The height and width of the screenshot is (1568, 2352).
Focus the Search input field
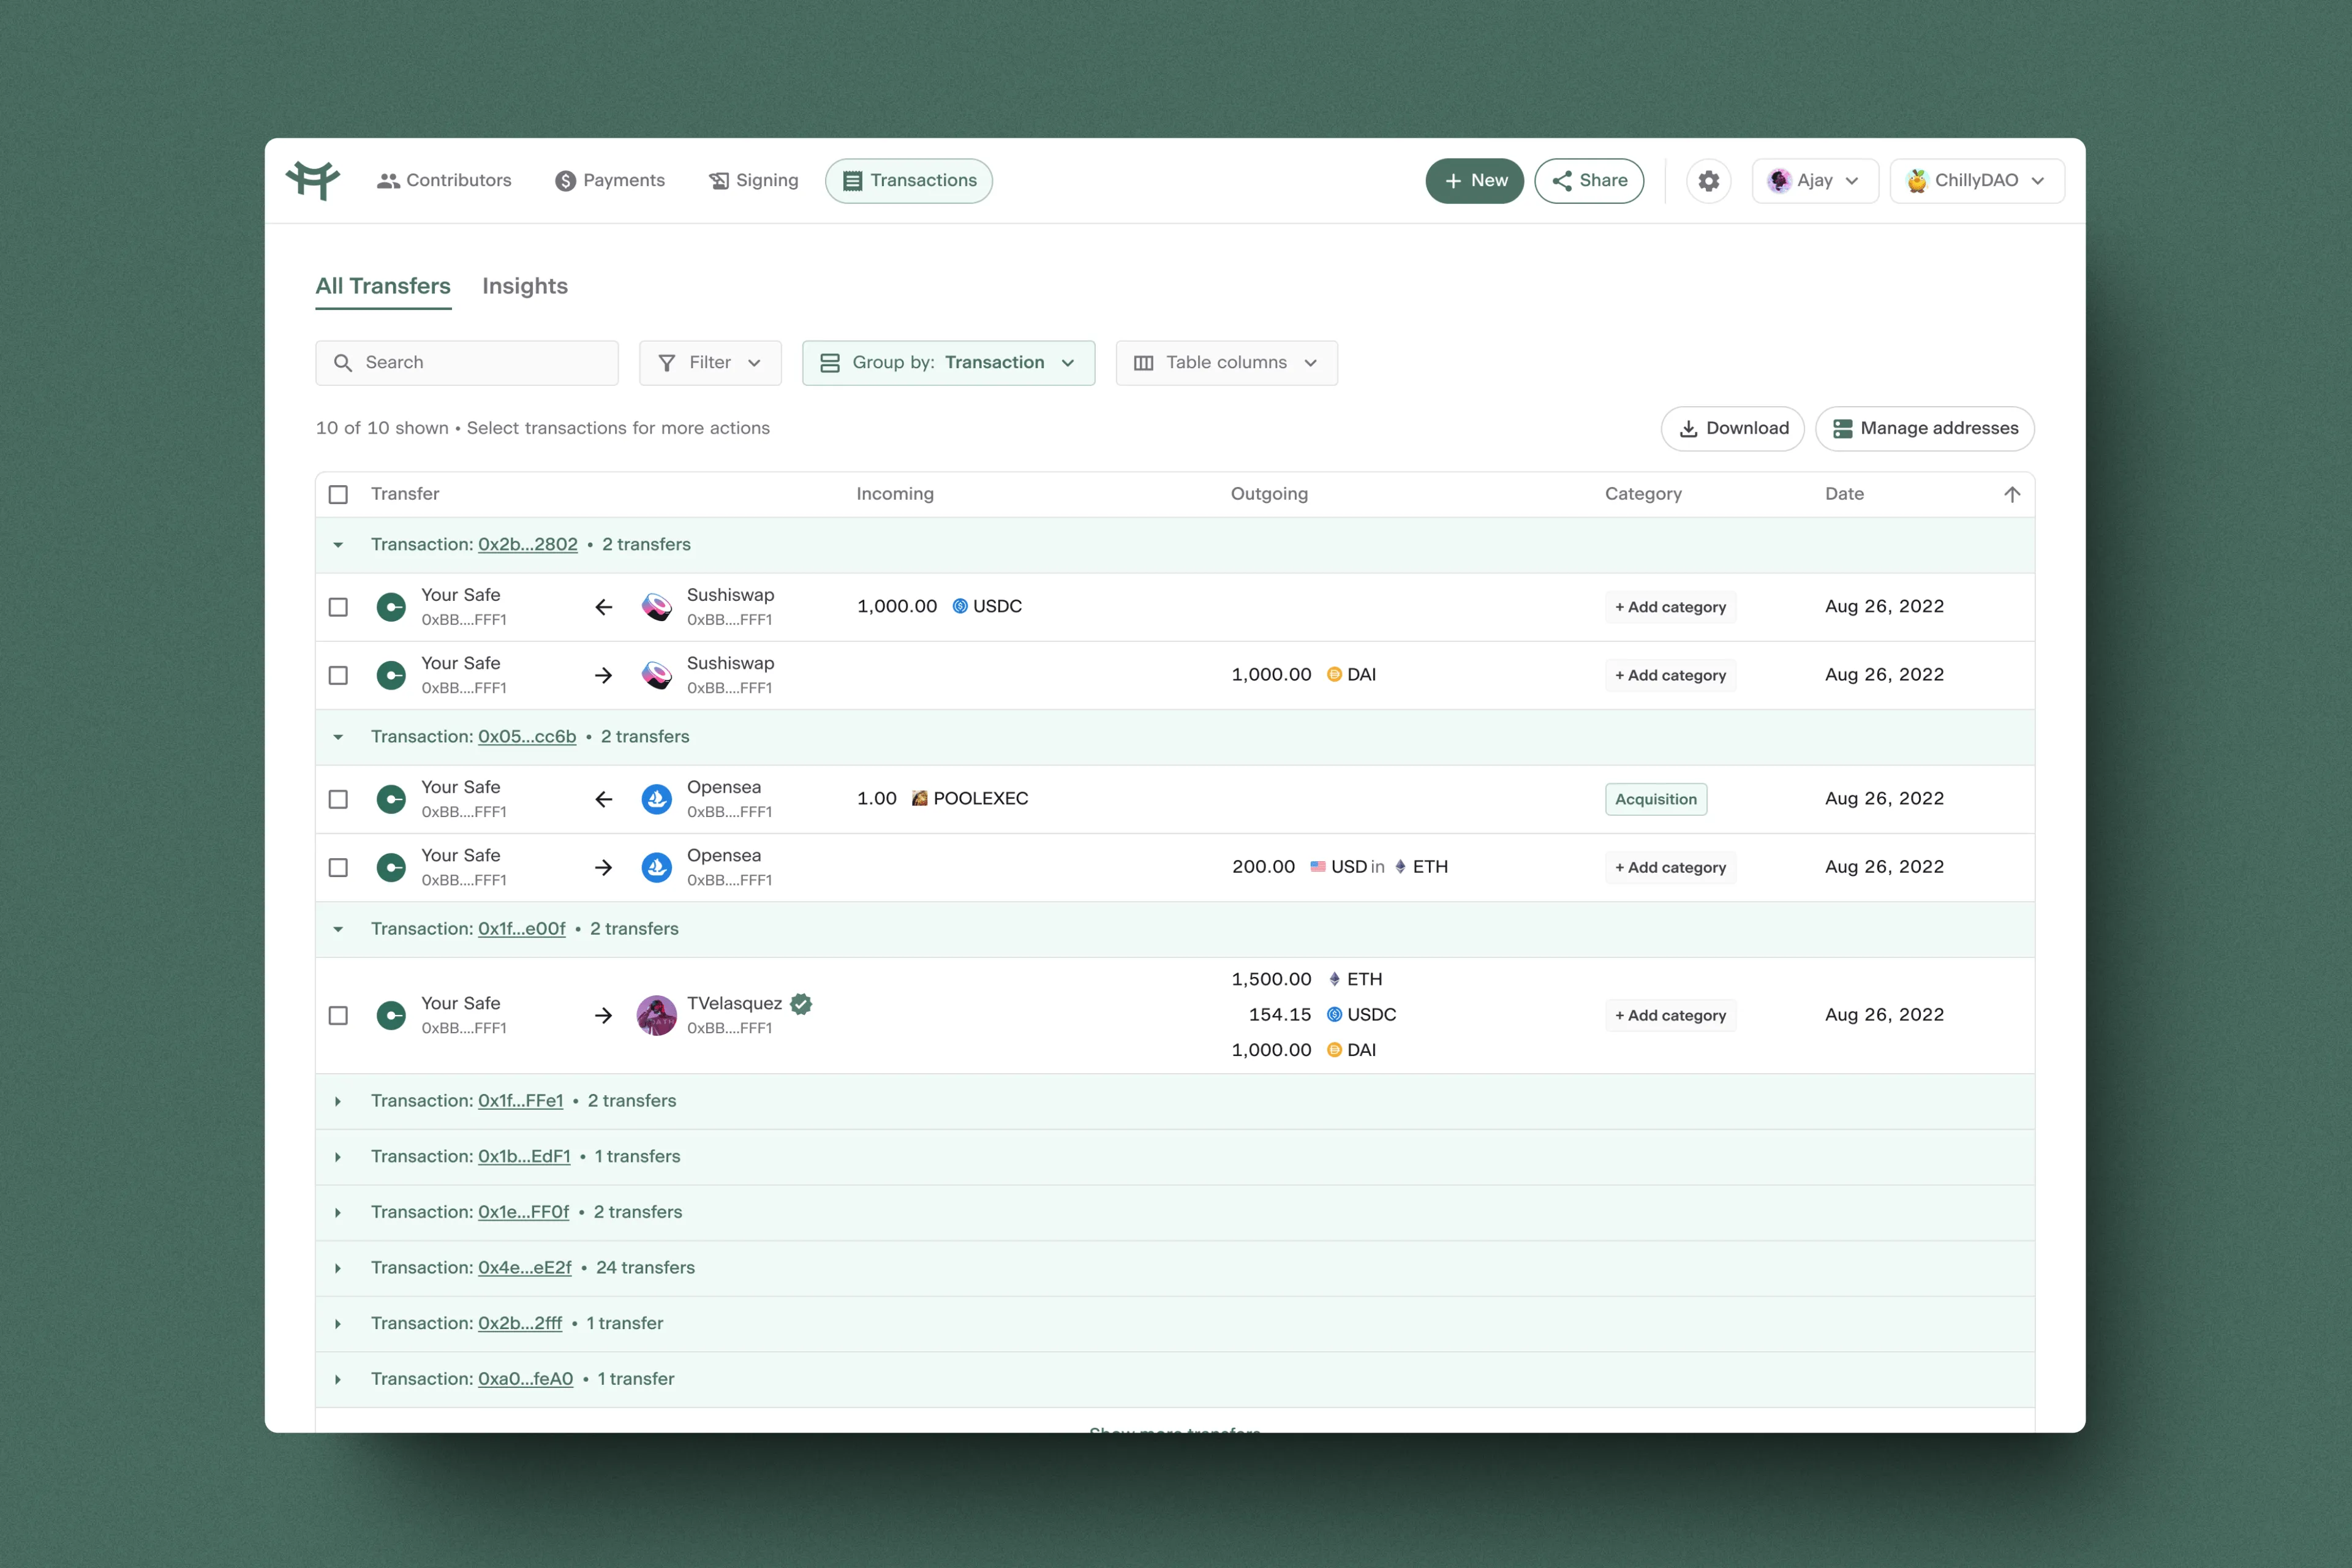[467, 363]
